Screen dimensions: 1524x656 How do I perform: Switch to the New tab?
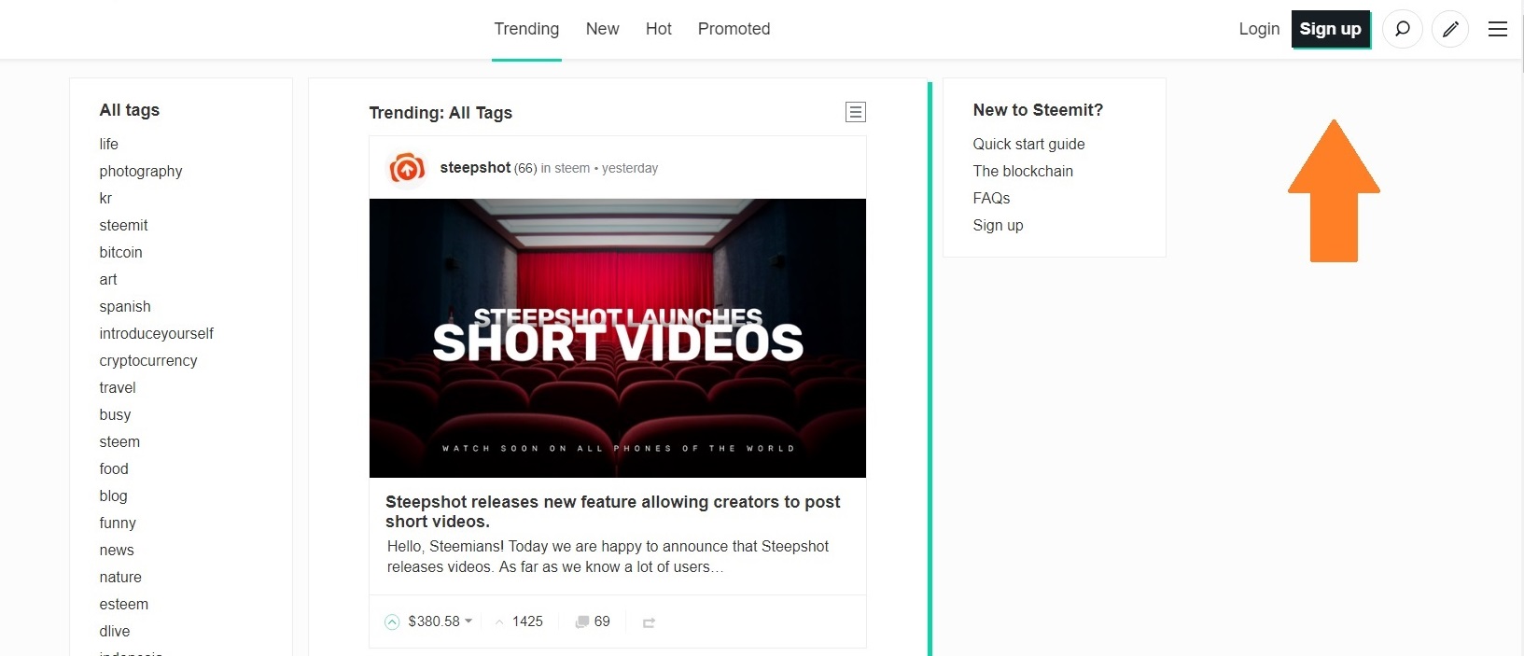(602, 29)
